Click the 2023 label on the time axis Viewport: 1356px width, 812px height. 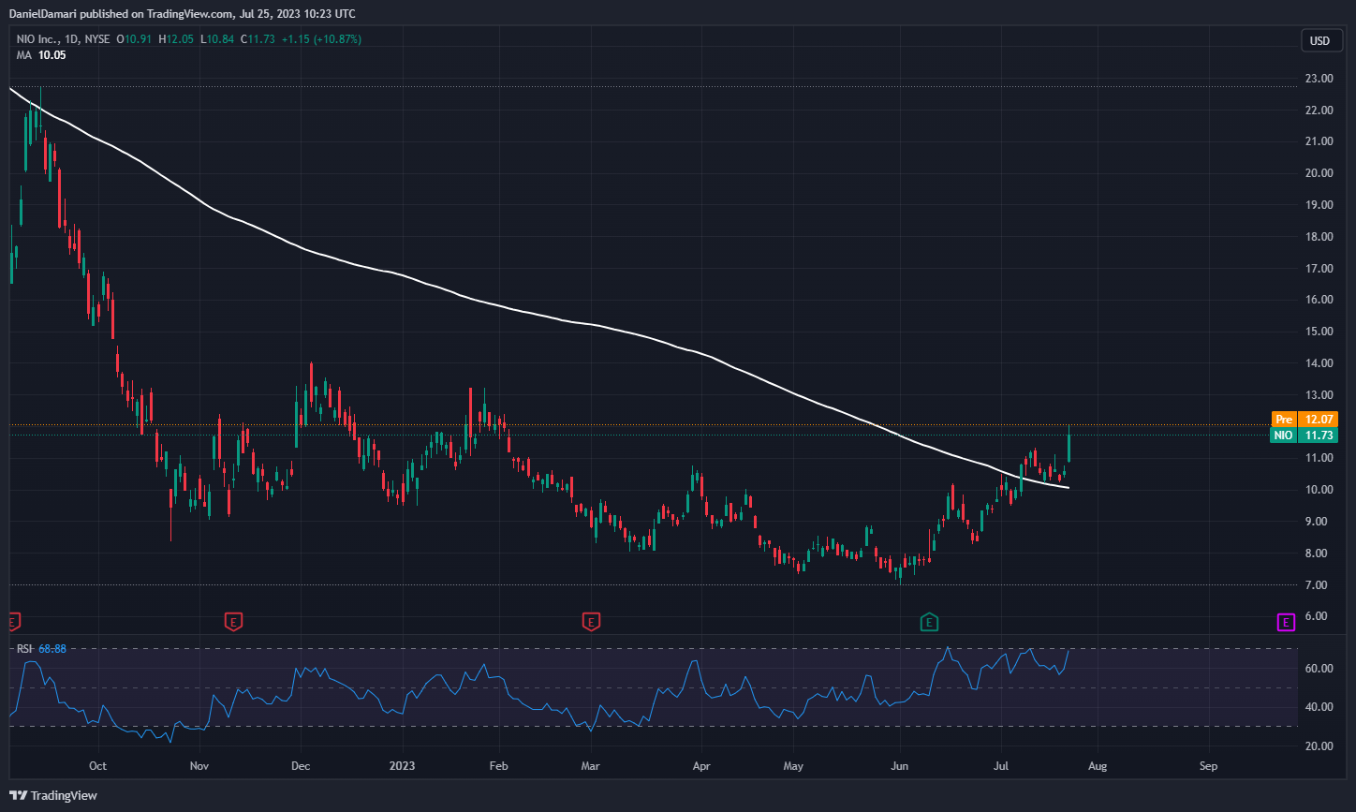point(402,766)
